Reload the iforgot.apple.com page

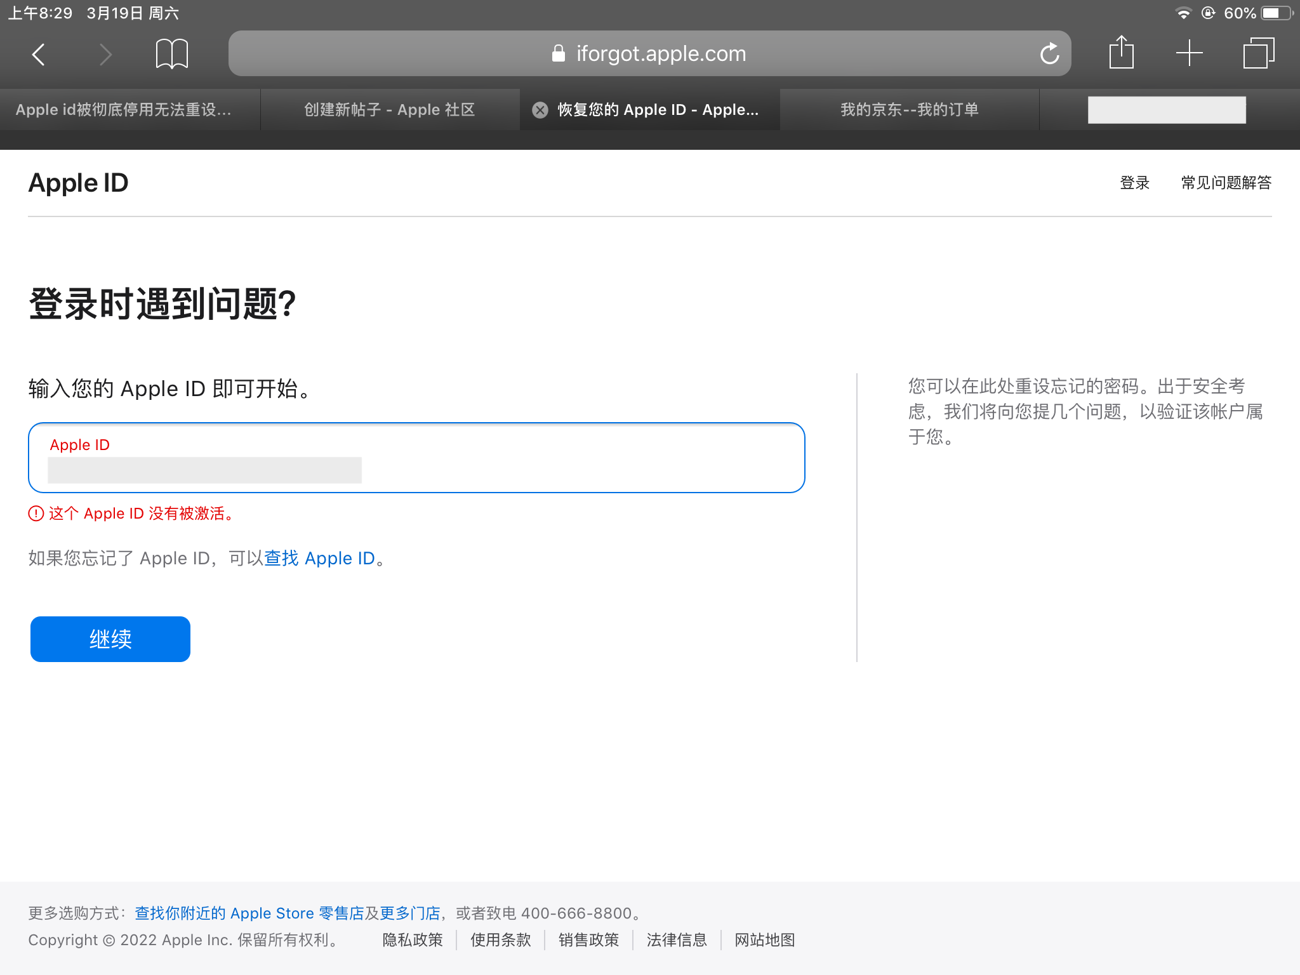(x=1049, y=54)
